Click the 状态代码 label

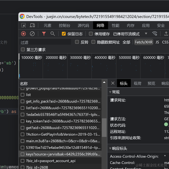pyautogui.click(x=118, y=125)
